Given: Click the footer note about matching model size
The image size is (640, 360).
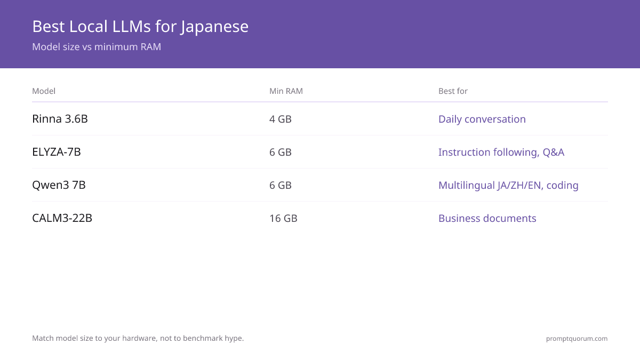Looking at the screenshot, I should 138,338.
